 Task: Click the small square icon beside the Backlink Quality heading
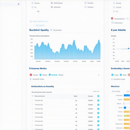(51, 30)
